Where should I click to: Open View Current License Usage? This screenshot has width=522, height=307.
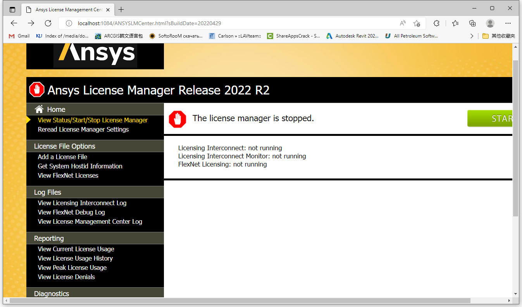[76, 249]
